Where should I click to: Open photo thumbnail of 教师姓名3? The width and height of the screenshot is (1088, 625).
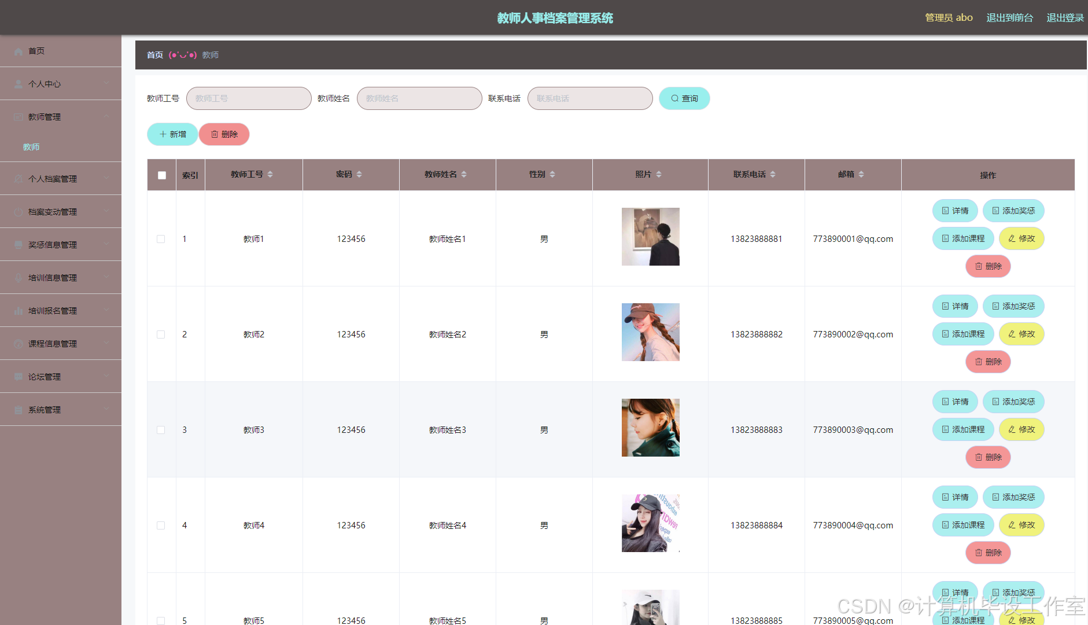coord(651,428)
